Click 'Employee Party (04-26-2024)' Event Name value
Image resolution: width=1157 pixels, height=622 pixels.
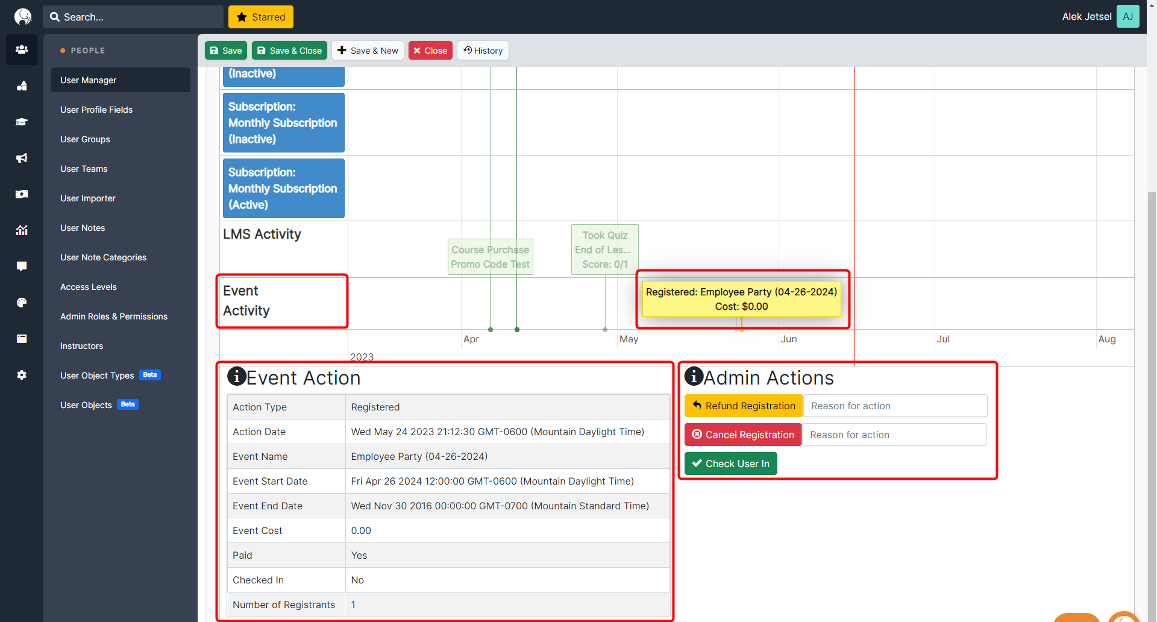[x=419, y=456]
